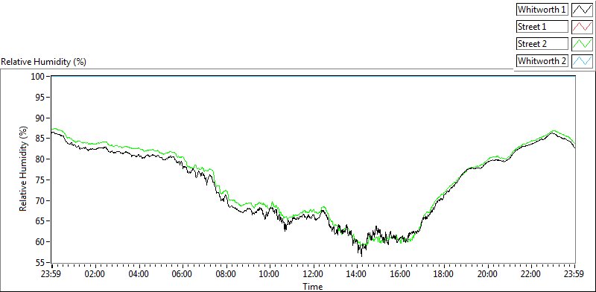Click the 100 value on the Y axis
The image size is (596, 292).
click(39, 77)
